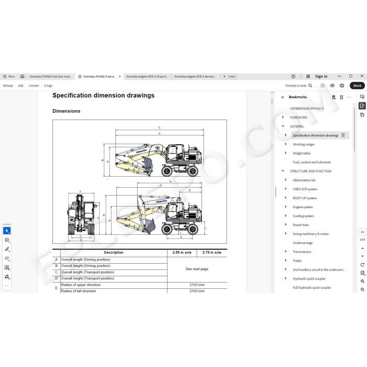Viewport: 367px width, 367px height.
Task: Open the All tools menu
Action: [x=8, y=85]
